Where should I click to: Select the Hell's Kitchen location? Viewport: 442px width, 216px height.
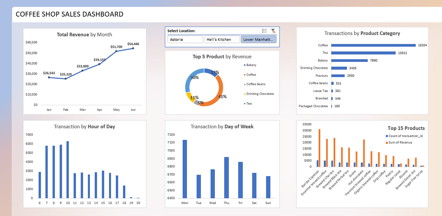pos(222,39)
